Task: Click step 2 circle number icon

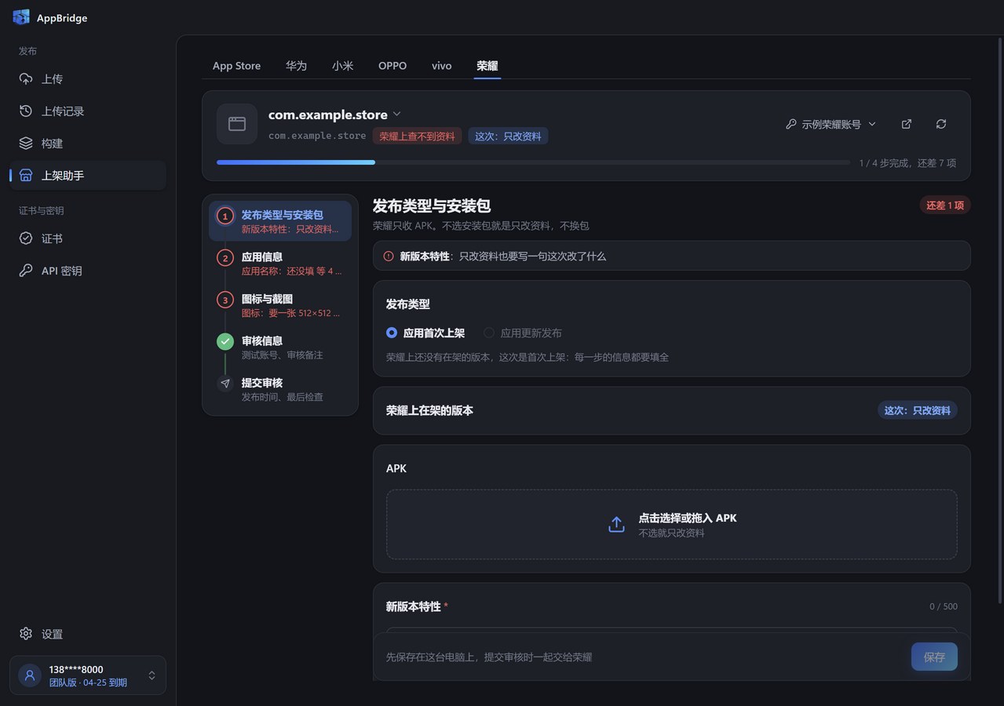Action: 225,257
